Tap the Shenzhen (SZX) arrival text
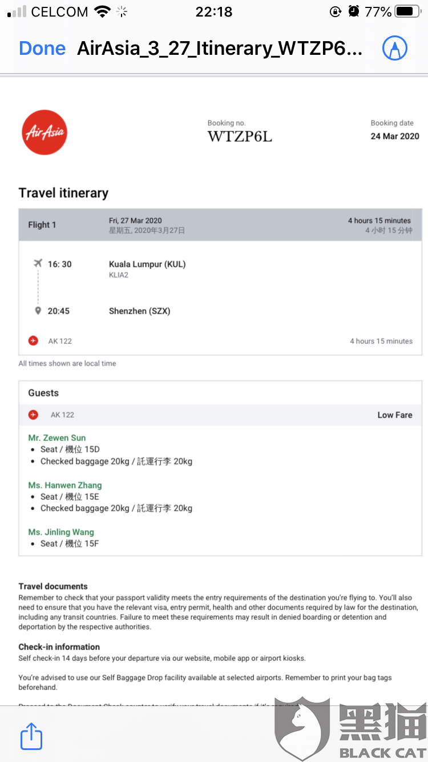Screen dimensions: 428x762 [x=140, y=311]
